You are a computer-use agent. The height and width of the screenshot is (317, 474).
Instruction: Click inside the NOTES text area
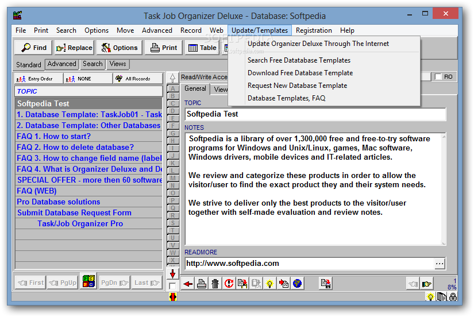(314, 189)
